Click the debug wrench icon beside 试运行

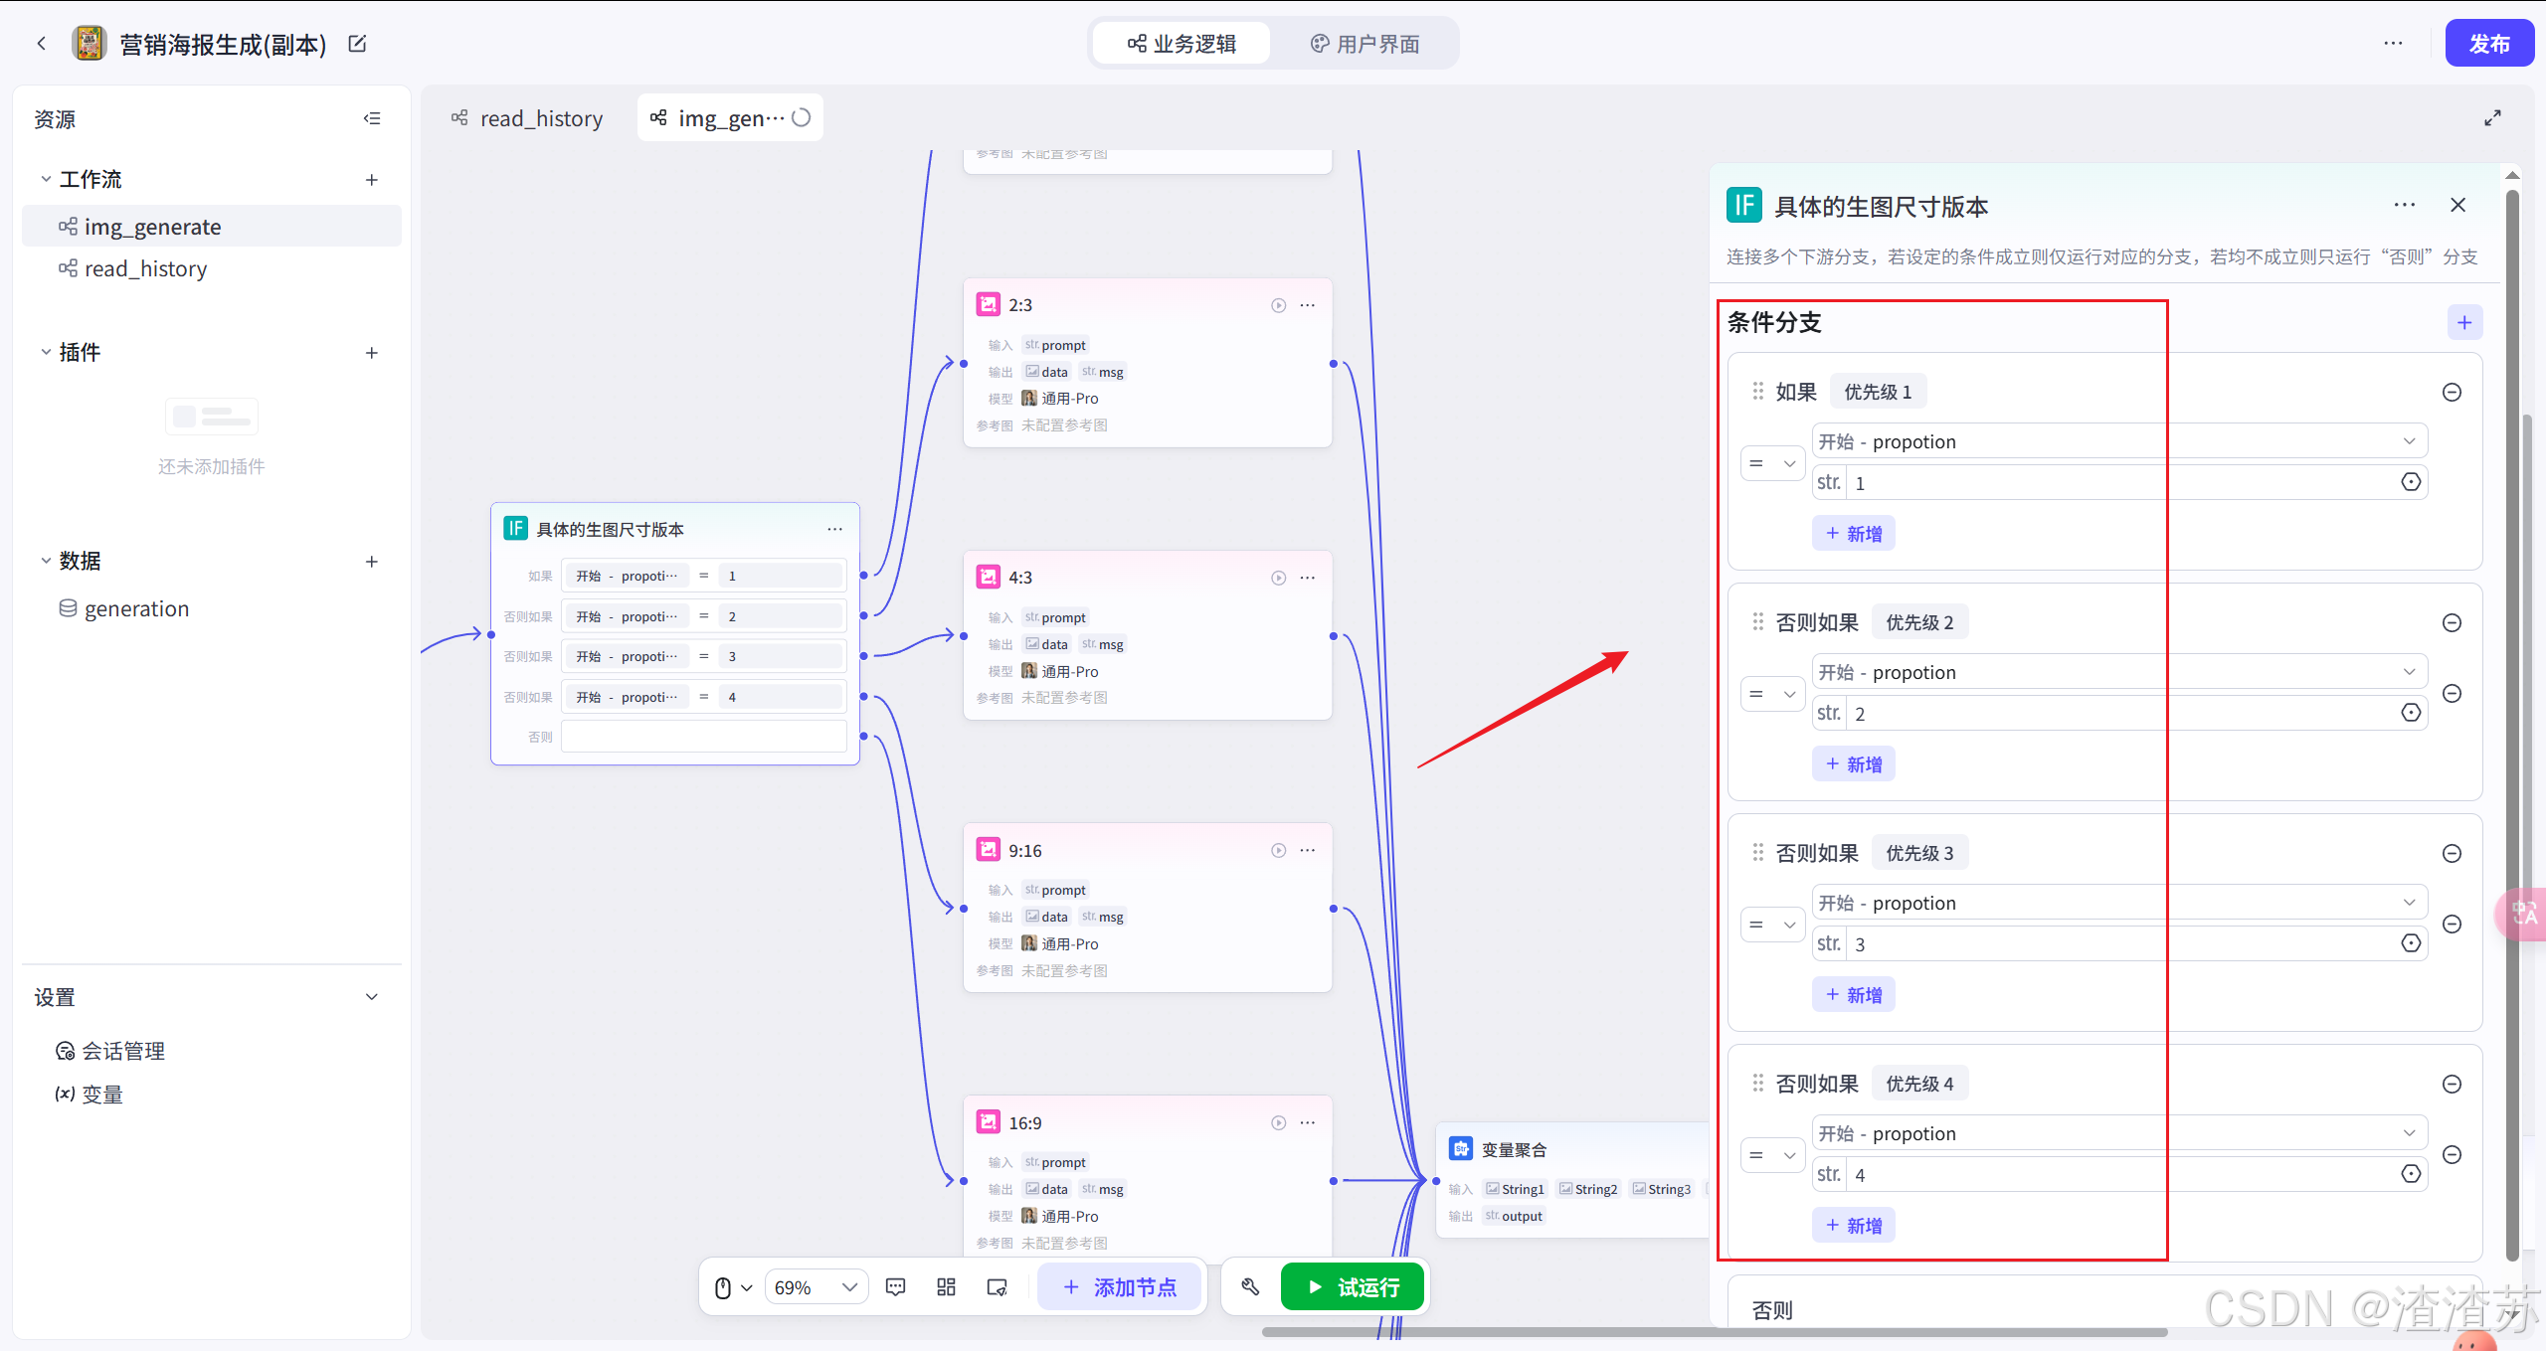(1250, 1287)
